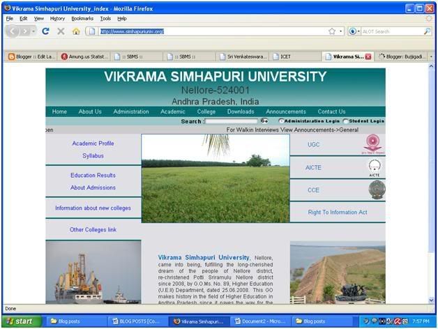Switch to the Blogger :: Edit La... tab
The image size is (438, 329).
(31, 56)
